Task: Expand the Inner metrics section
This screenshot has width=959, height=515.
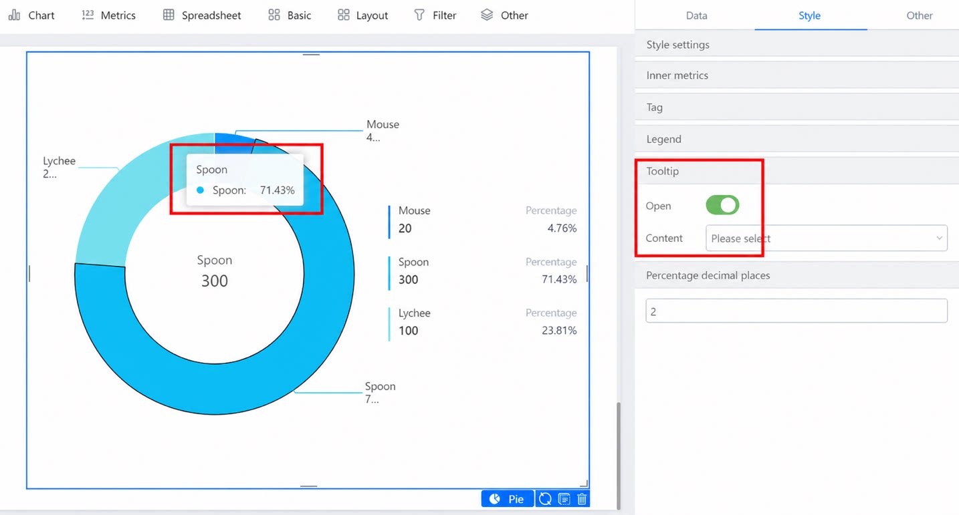Action: (x=796, y=75)
